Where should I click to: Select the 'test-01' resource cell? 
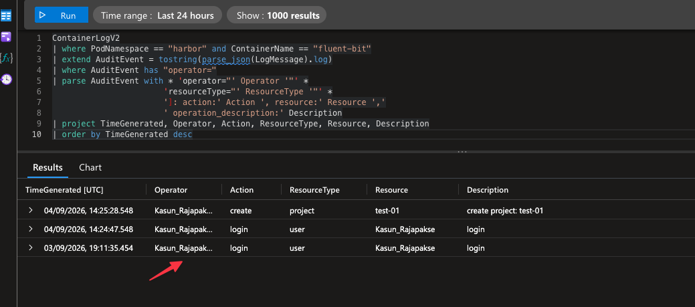coord(387,211)
